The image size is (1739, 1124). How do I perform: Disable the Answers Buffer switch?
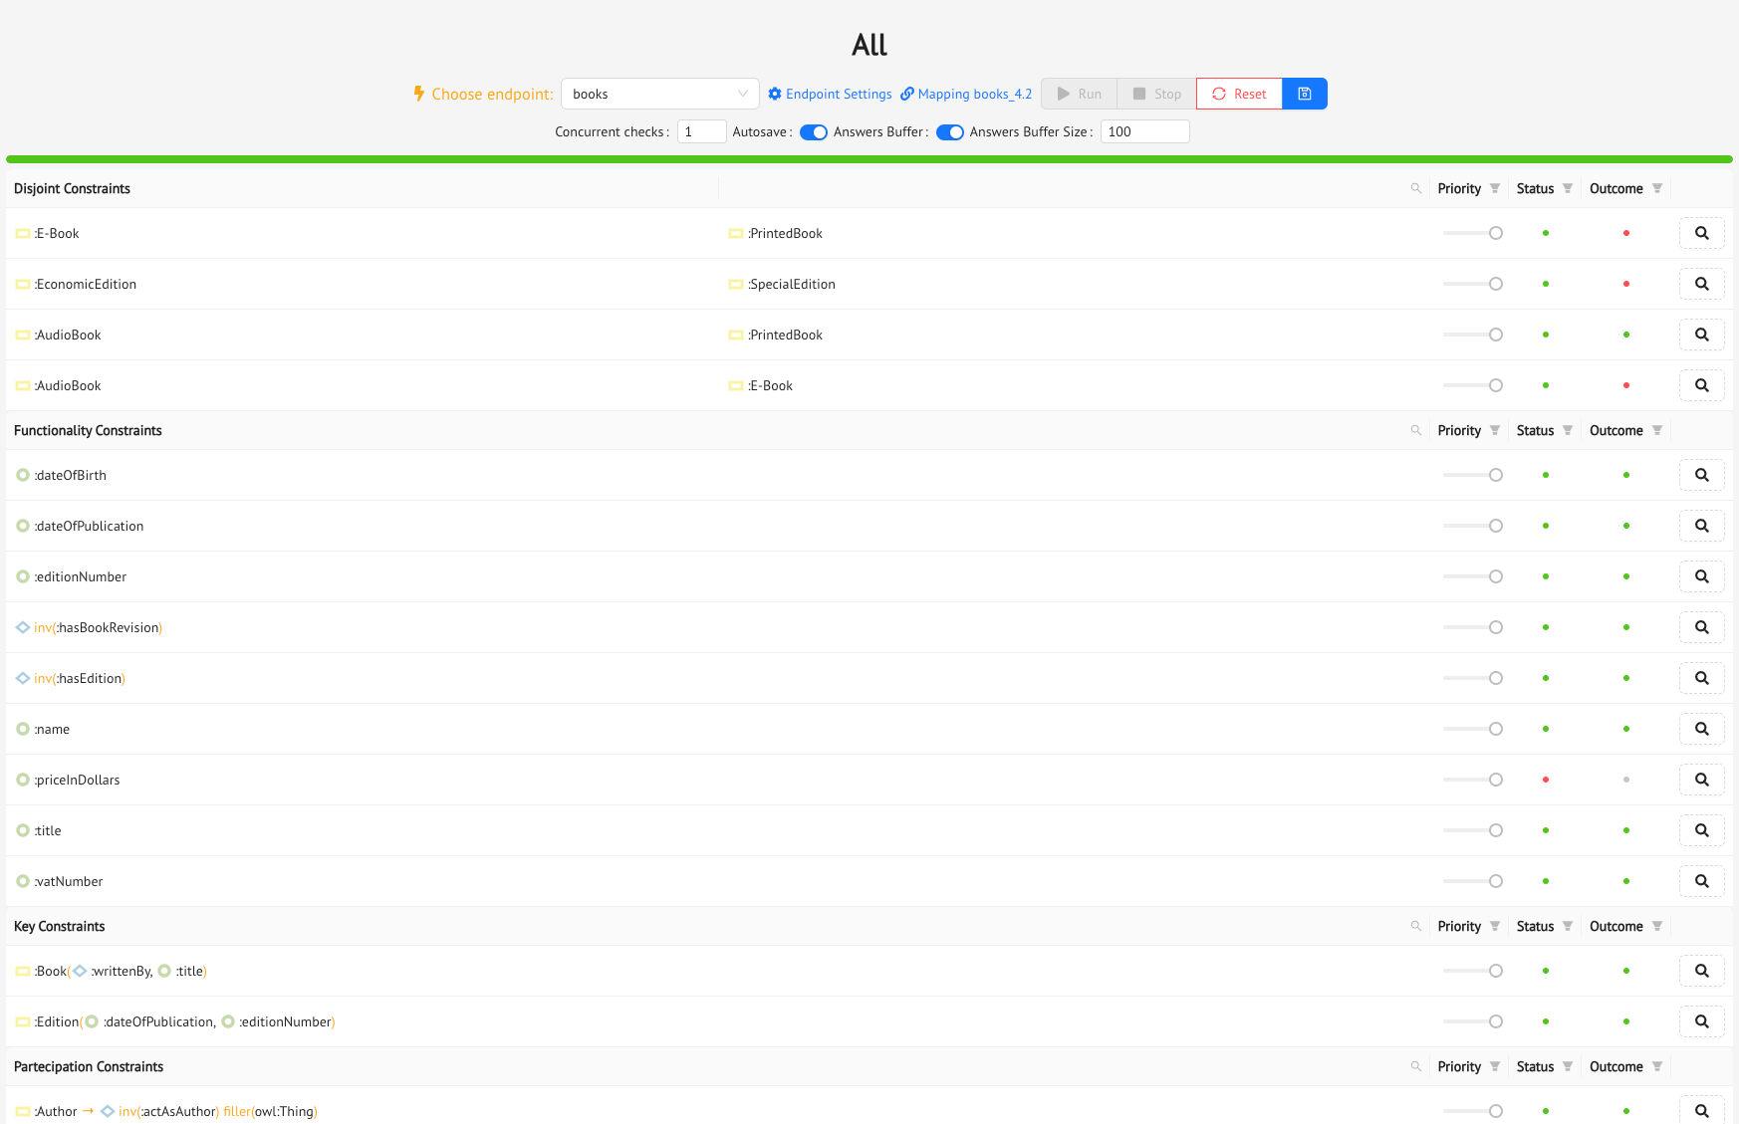click(x=949, y=132)
